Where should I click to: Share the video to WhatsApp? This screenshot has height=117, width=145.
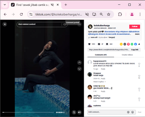click(132, 44)
